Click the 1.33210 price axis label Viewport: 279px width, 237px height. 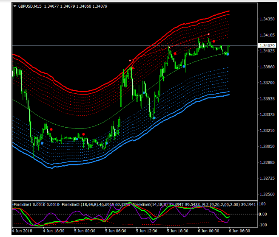click(x=267, y=131)
